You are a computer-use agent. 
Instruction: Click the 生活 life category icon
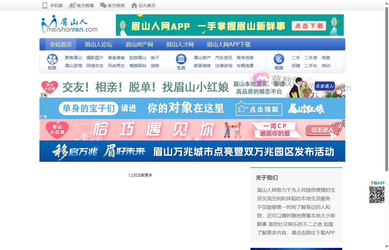point(181,59)
